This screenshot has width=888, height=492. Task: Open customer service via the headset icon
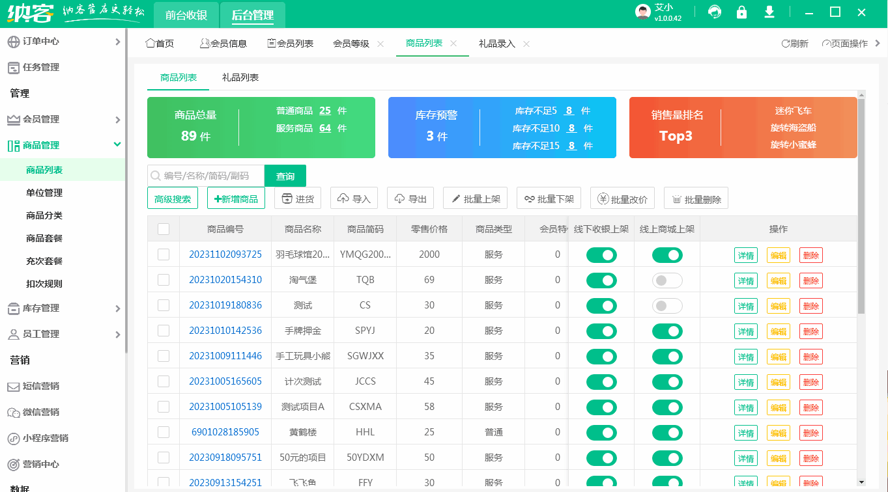[714, 12]
